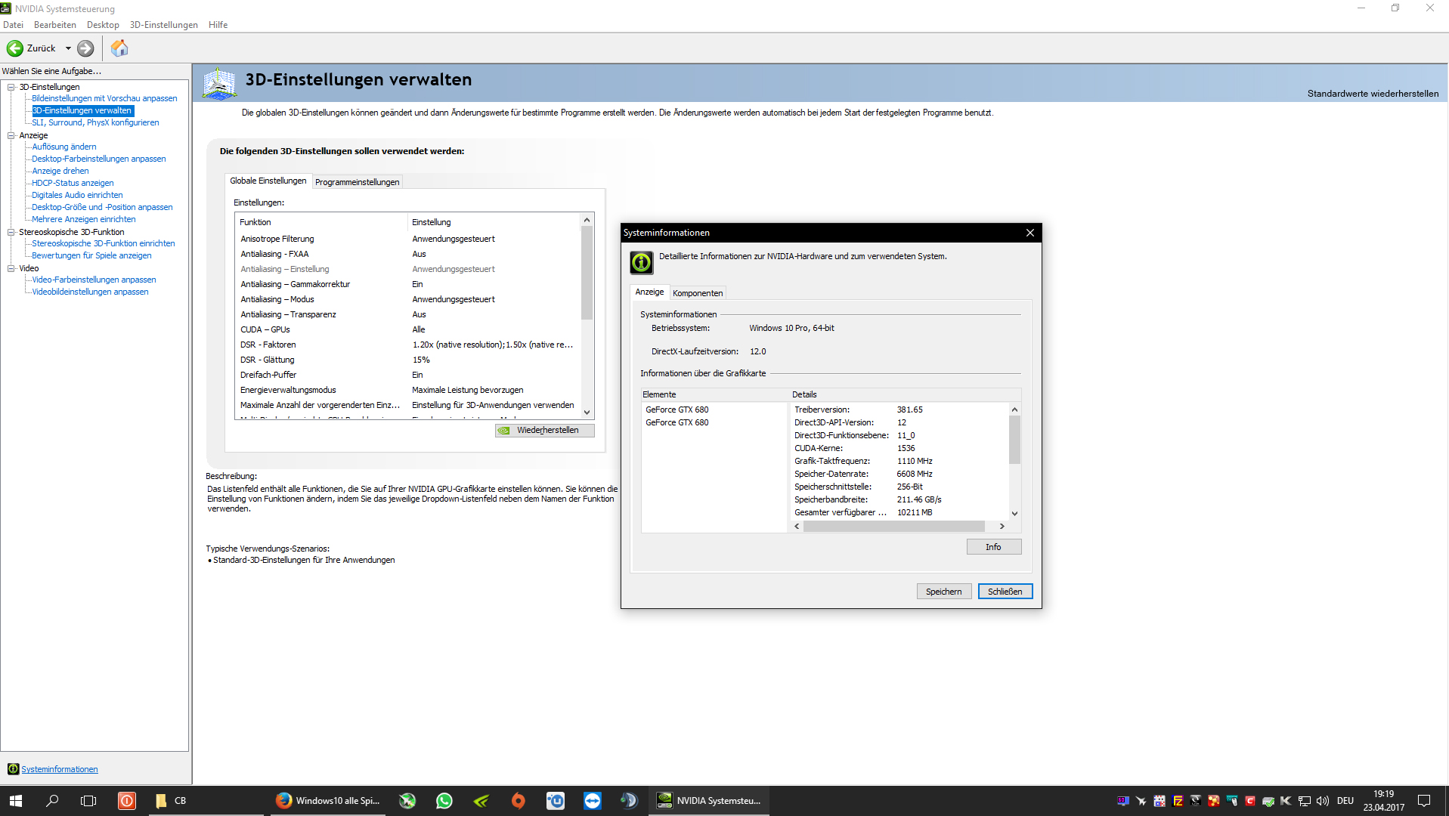Open the Origin icon on the taskbar
The image size is (1449, 816).
[519, 801]
